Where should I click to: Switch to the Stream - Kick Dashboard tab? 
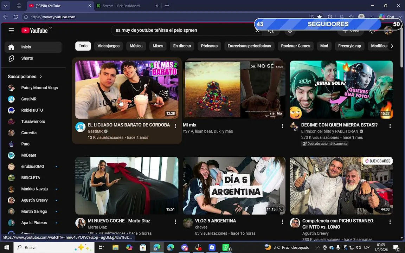(127, 6)
